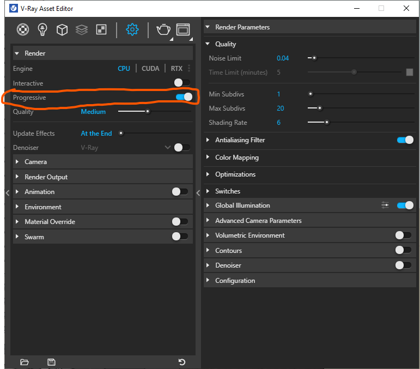Click the teapot render icon
This screenshot has height=369, width=420.
163,29
